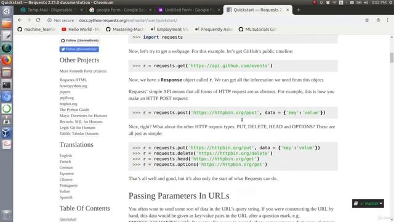
Task: Select the Chinese translation link
Action: (66, 179)
